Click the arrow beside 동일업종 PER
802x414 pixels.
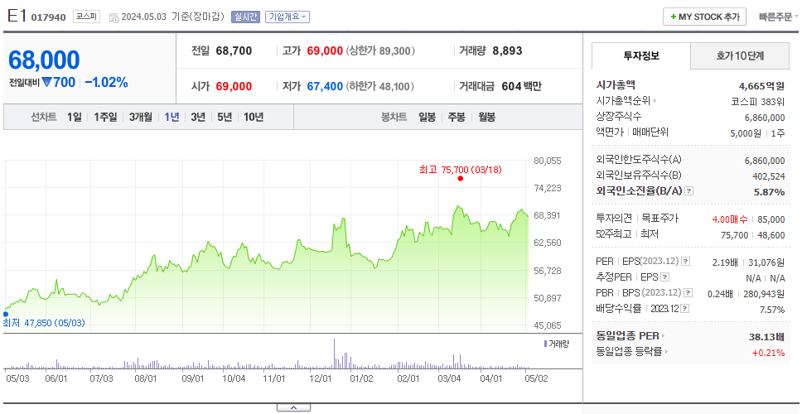pyautogui.click(x=663, y=336)
